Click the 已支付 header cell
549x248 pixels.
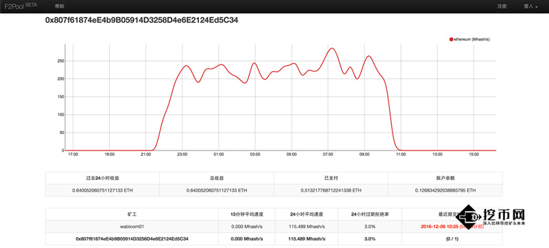tap(331, 178)
